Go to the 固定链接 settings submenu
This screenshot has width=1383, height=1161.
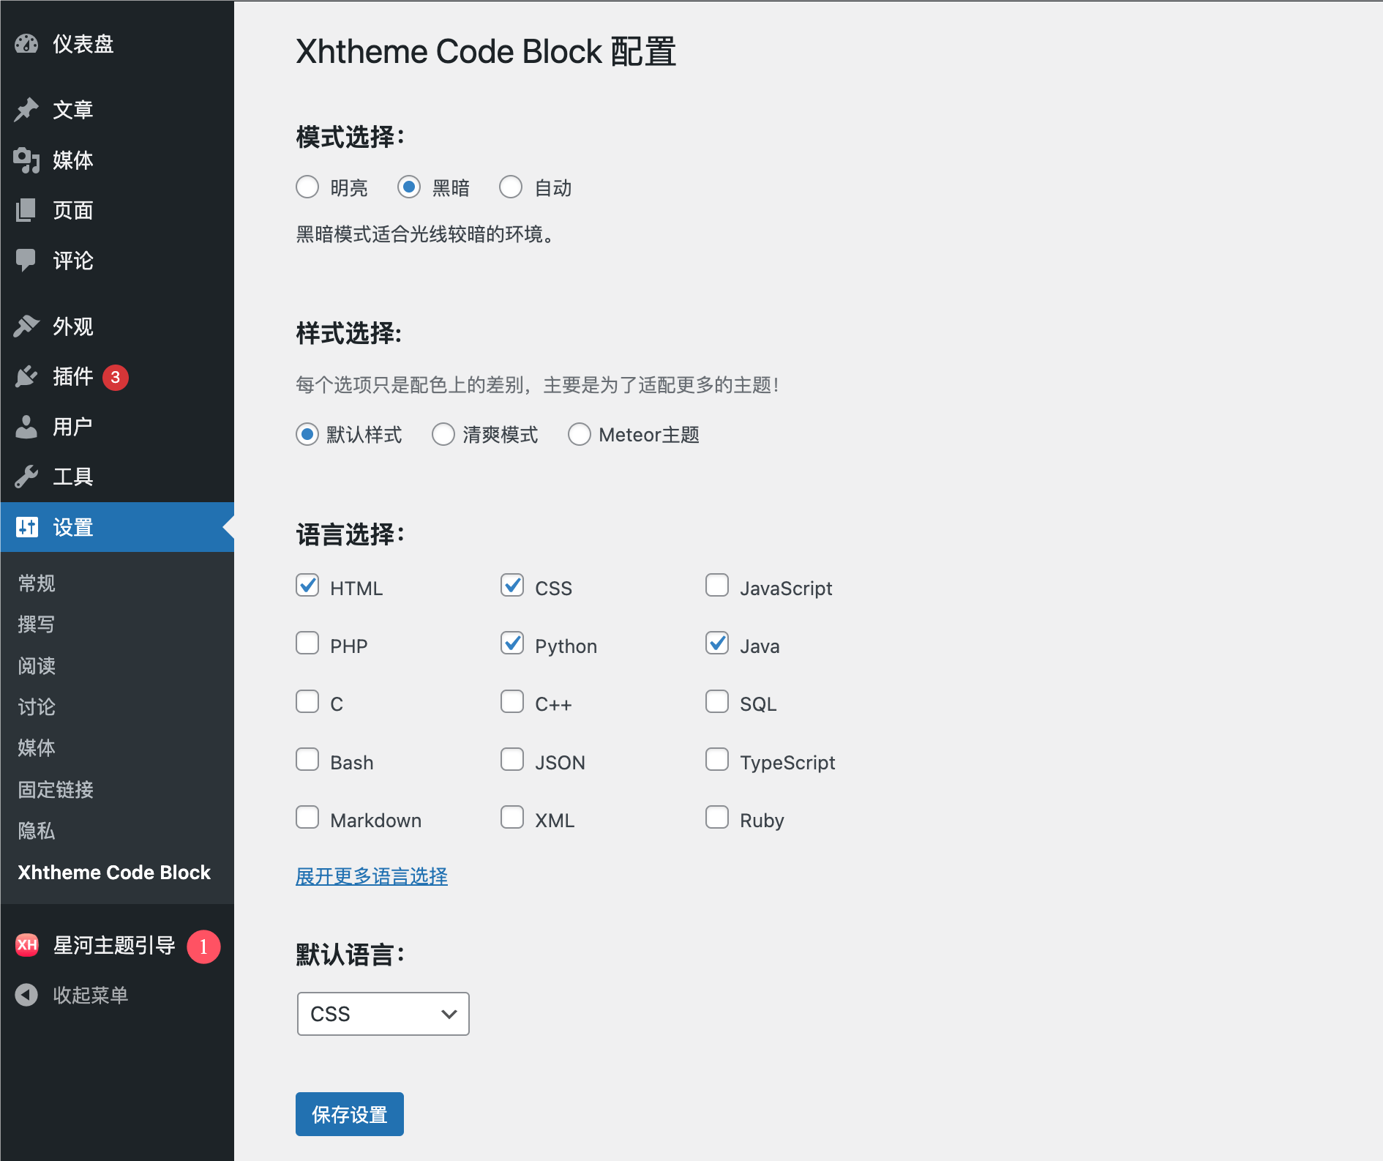56,790
